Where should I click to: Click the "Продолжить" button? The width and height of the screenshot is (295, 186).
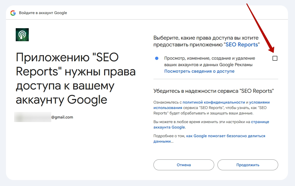pyautogui.click(x=248, y=165)
